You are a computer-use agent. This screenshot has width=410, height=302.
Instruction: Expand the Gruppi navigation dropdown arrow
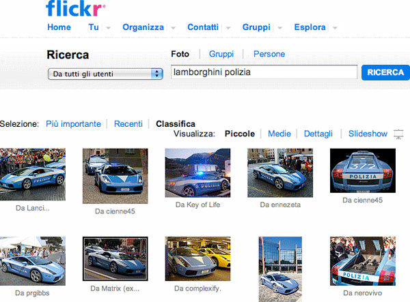click(x=279, y=28)
